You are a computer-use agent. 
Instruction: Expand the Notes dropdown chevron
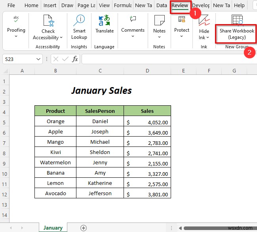pyautogui.click(x=159, y=37)
